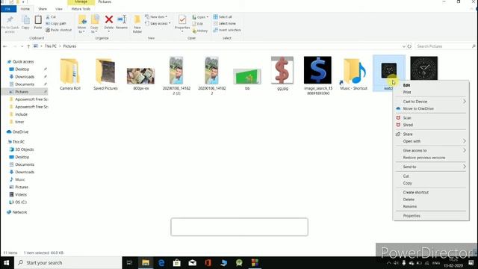This screenshot has height=269, width=478.
Task: Click the History button in ribbon
Action: pyautogui.click(x=200, y=31)
